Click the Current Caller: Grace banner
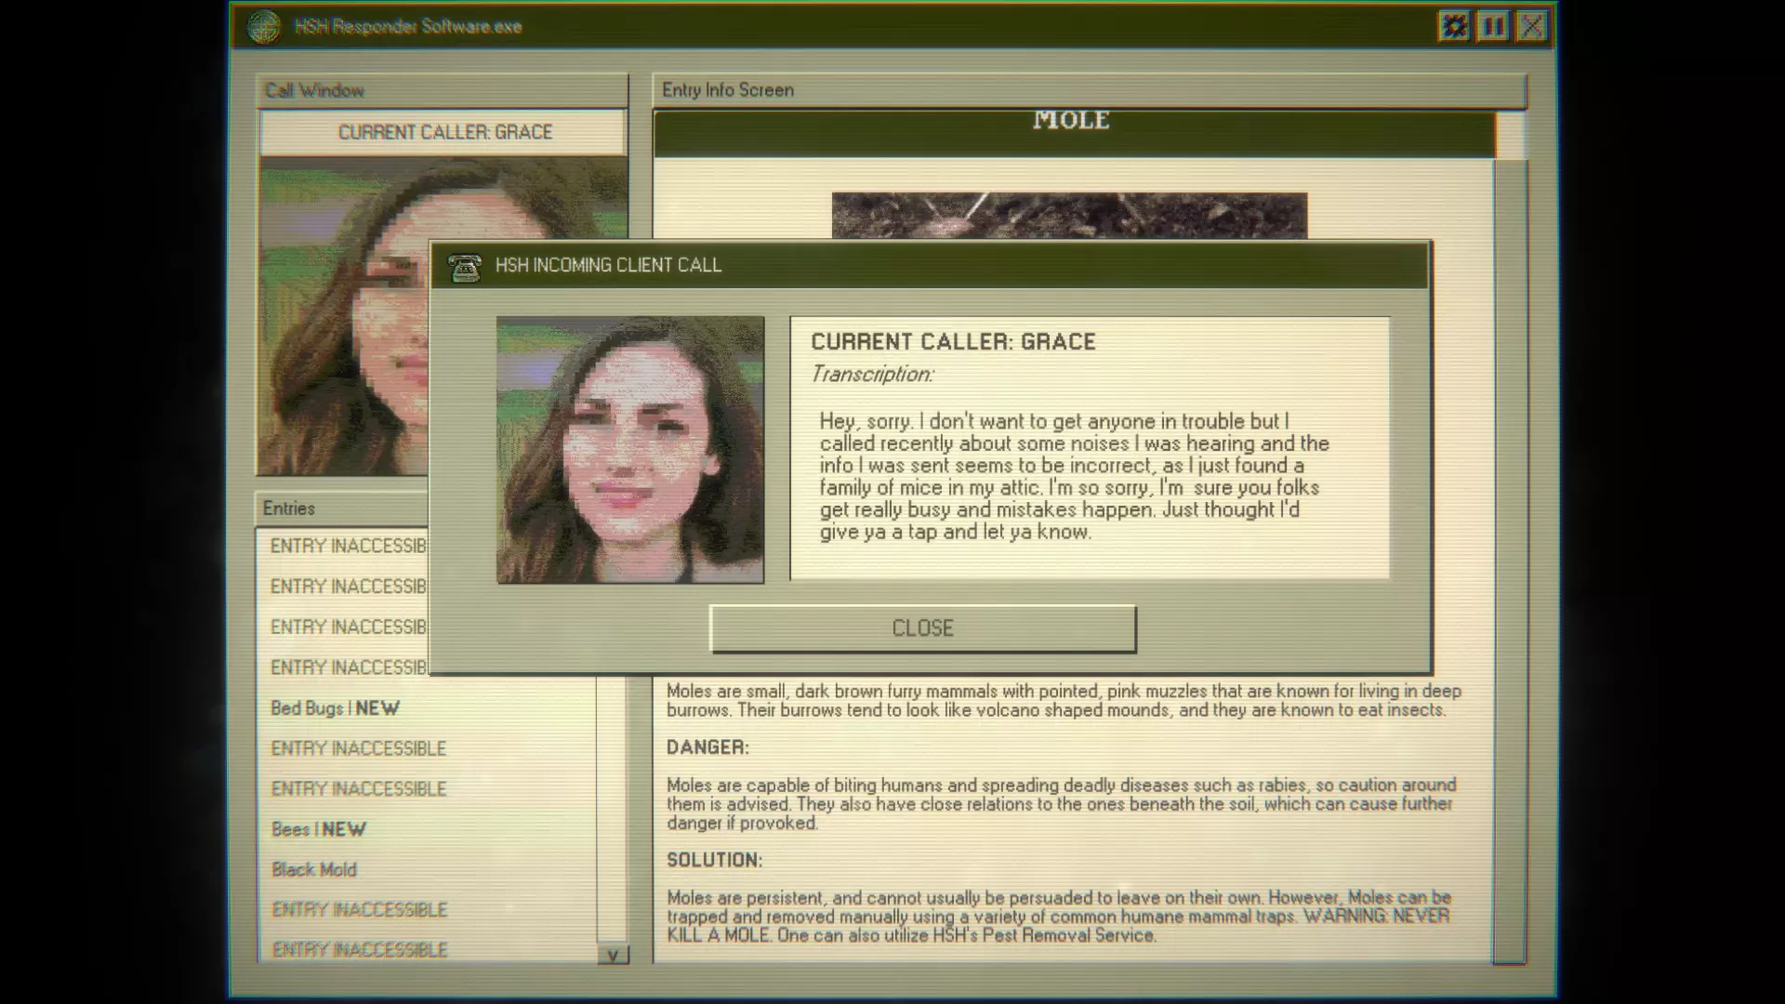This screenshot has height=1004, width=1785. (443, 132)
